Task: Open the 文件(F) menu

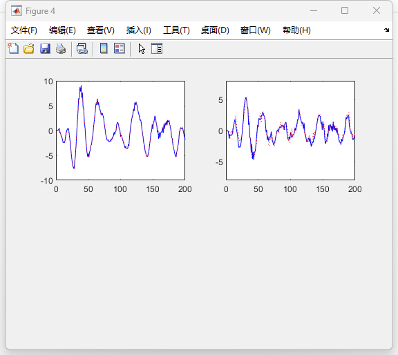Action: 24,30
